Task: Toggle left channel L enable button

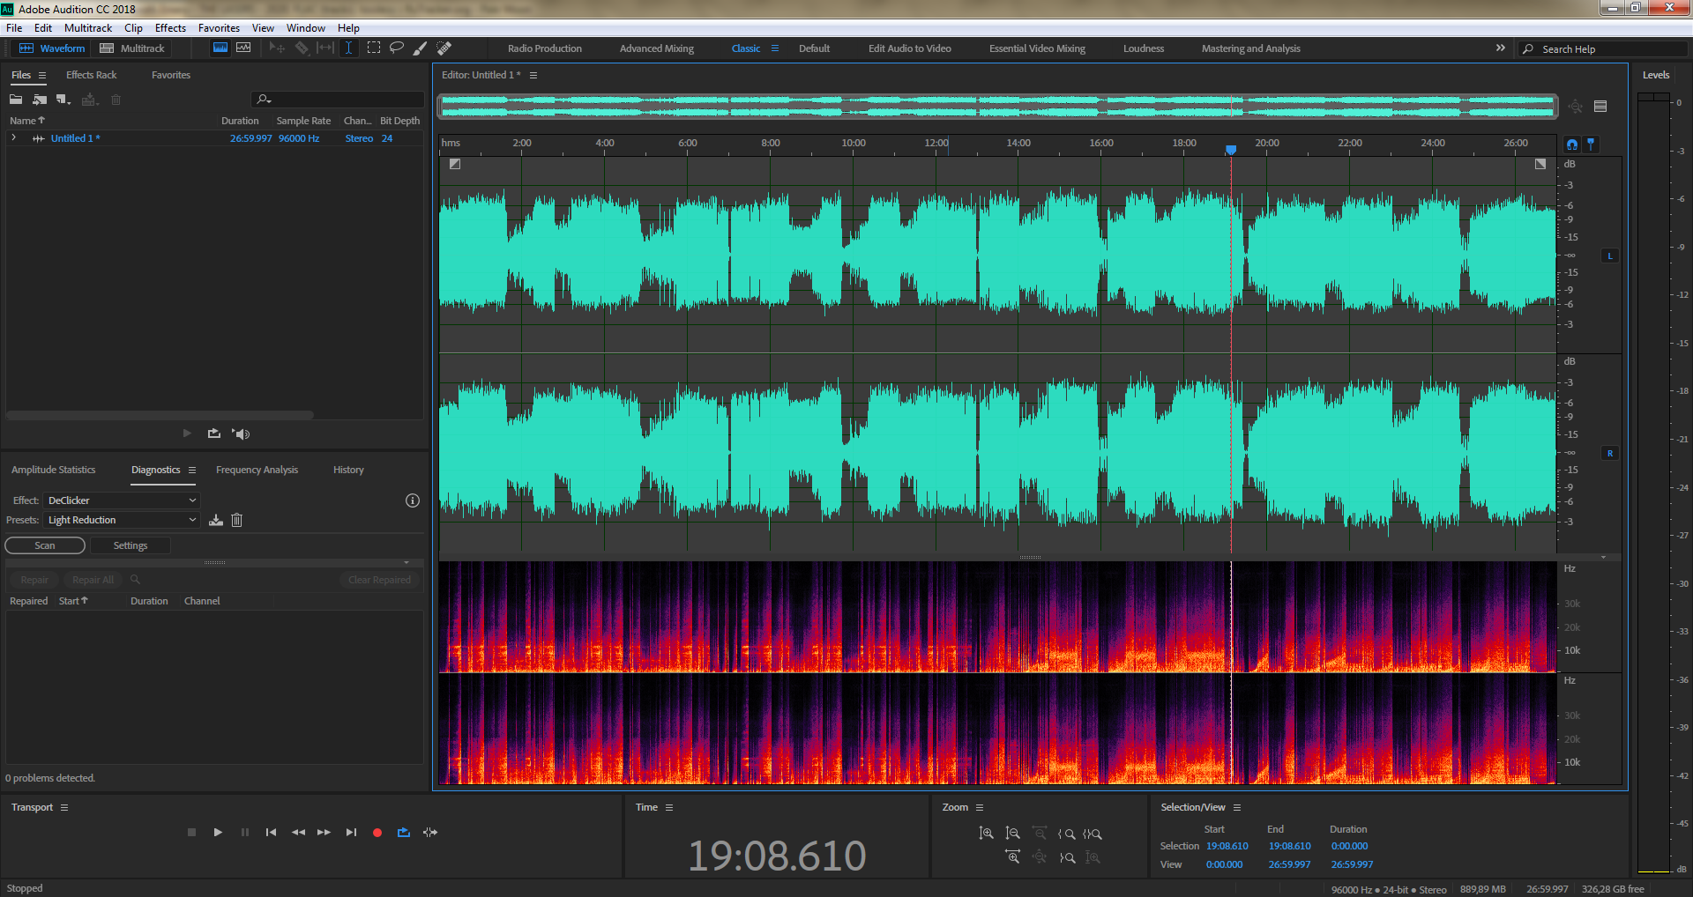Action: (x=1610, y=256)
